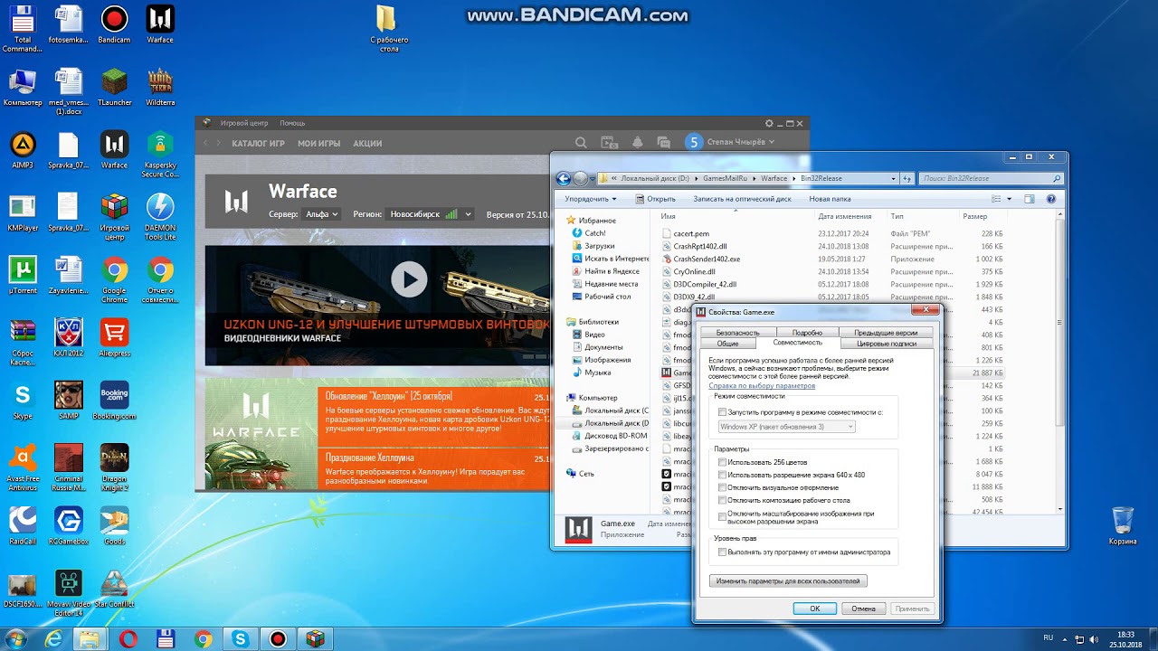Launch Bandicam from the desktop
This screenshot has width=1158, height=651.
point(114,25)
